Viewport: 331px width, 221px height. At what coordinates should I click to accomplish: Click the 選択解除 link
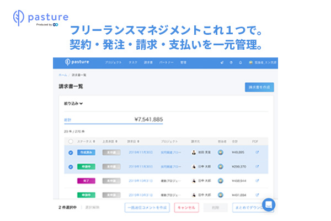click(92, 207)
